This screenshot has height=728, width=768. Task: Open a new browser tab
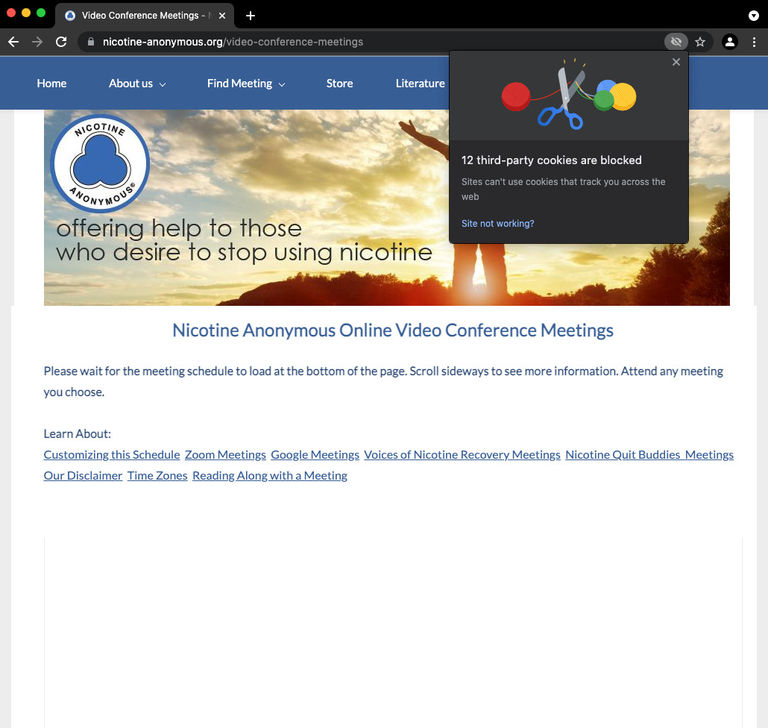(251, 16)
